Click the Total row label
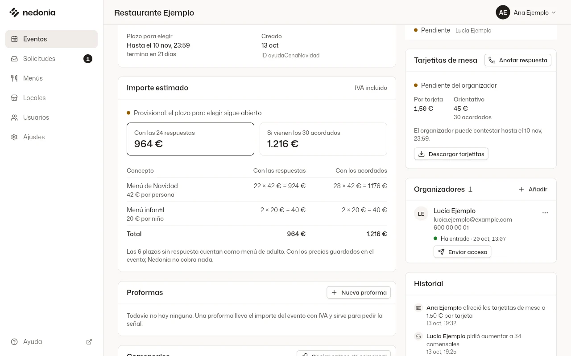Viewport: 571px width, 356px height. 134,234
